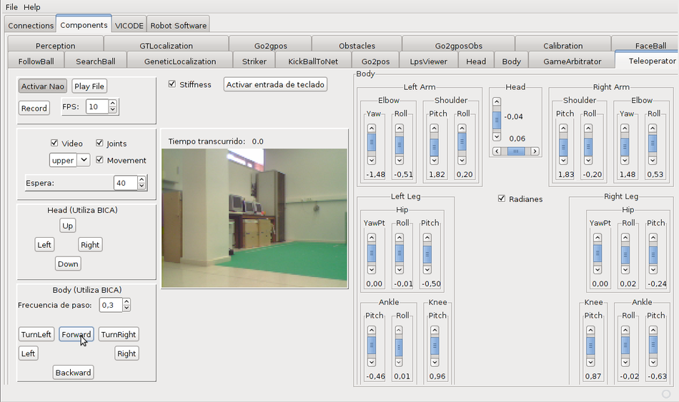Open the File menu

(x=11, y=6)
